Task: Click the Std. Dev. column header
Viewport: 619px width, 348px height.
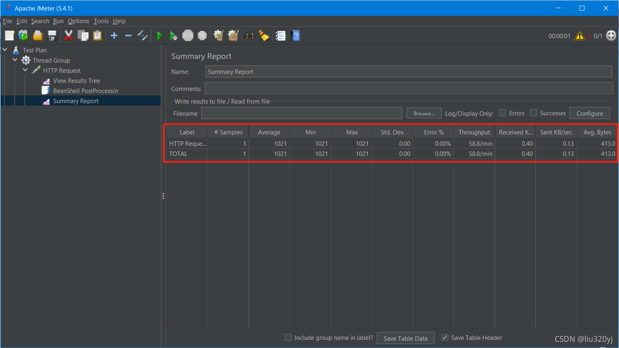Action: (392, 132)
